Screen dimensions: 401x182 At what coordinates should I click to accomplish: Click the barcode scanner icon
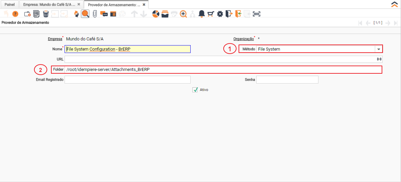(x=257, y=14)
